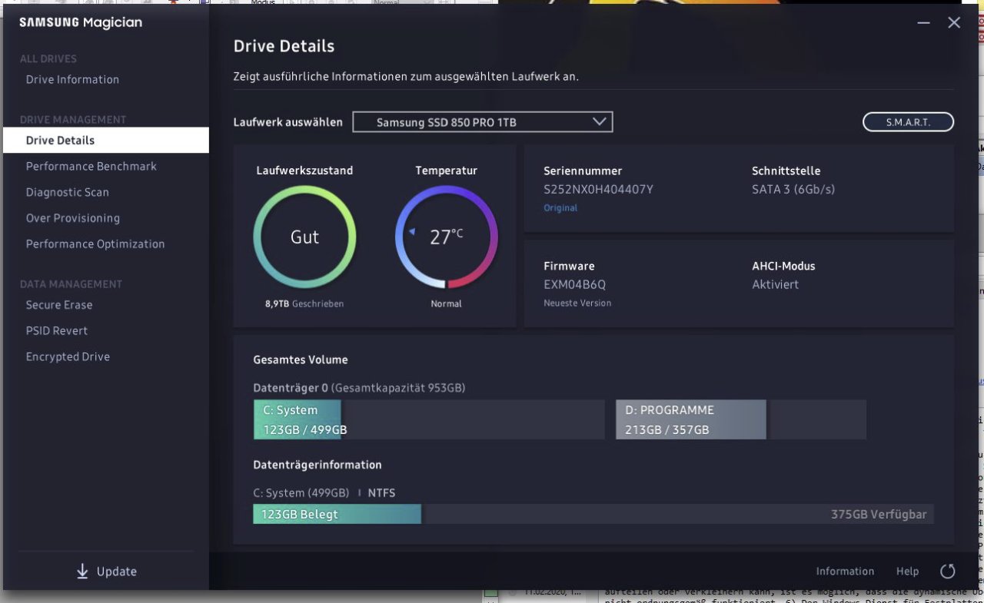Open the Laufwerk auswählen drive dropdown

(x=482, y=122)
